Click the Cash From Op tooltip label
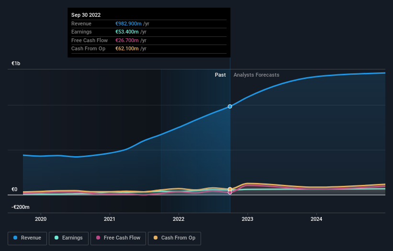 click(x=88, y=49)
